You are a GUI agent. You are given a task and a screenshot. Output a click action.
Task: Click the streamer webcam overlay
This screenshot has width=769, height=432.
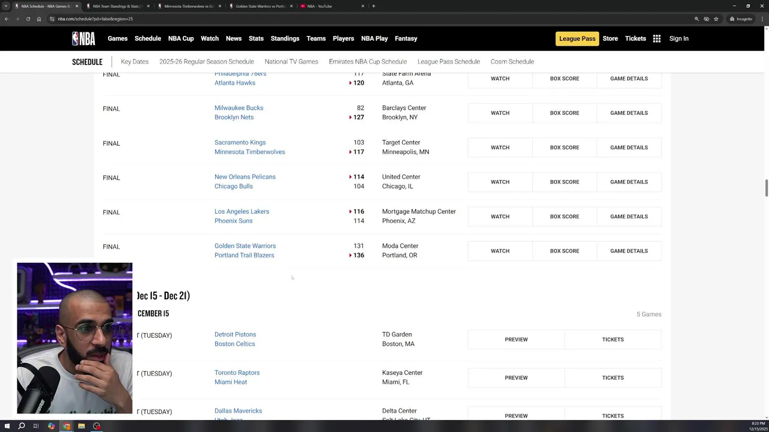pyautogui.click(x=74, y=338)
